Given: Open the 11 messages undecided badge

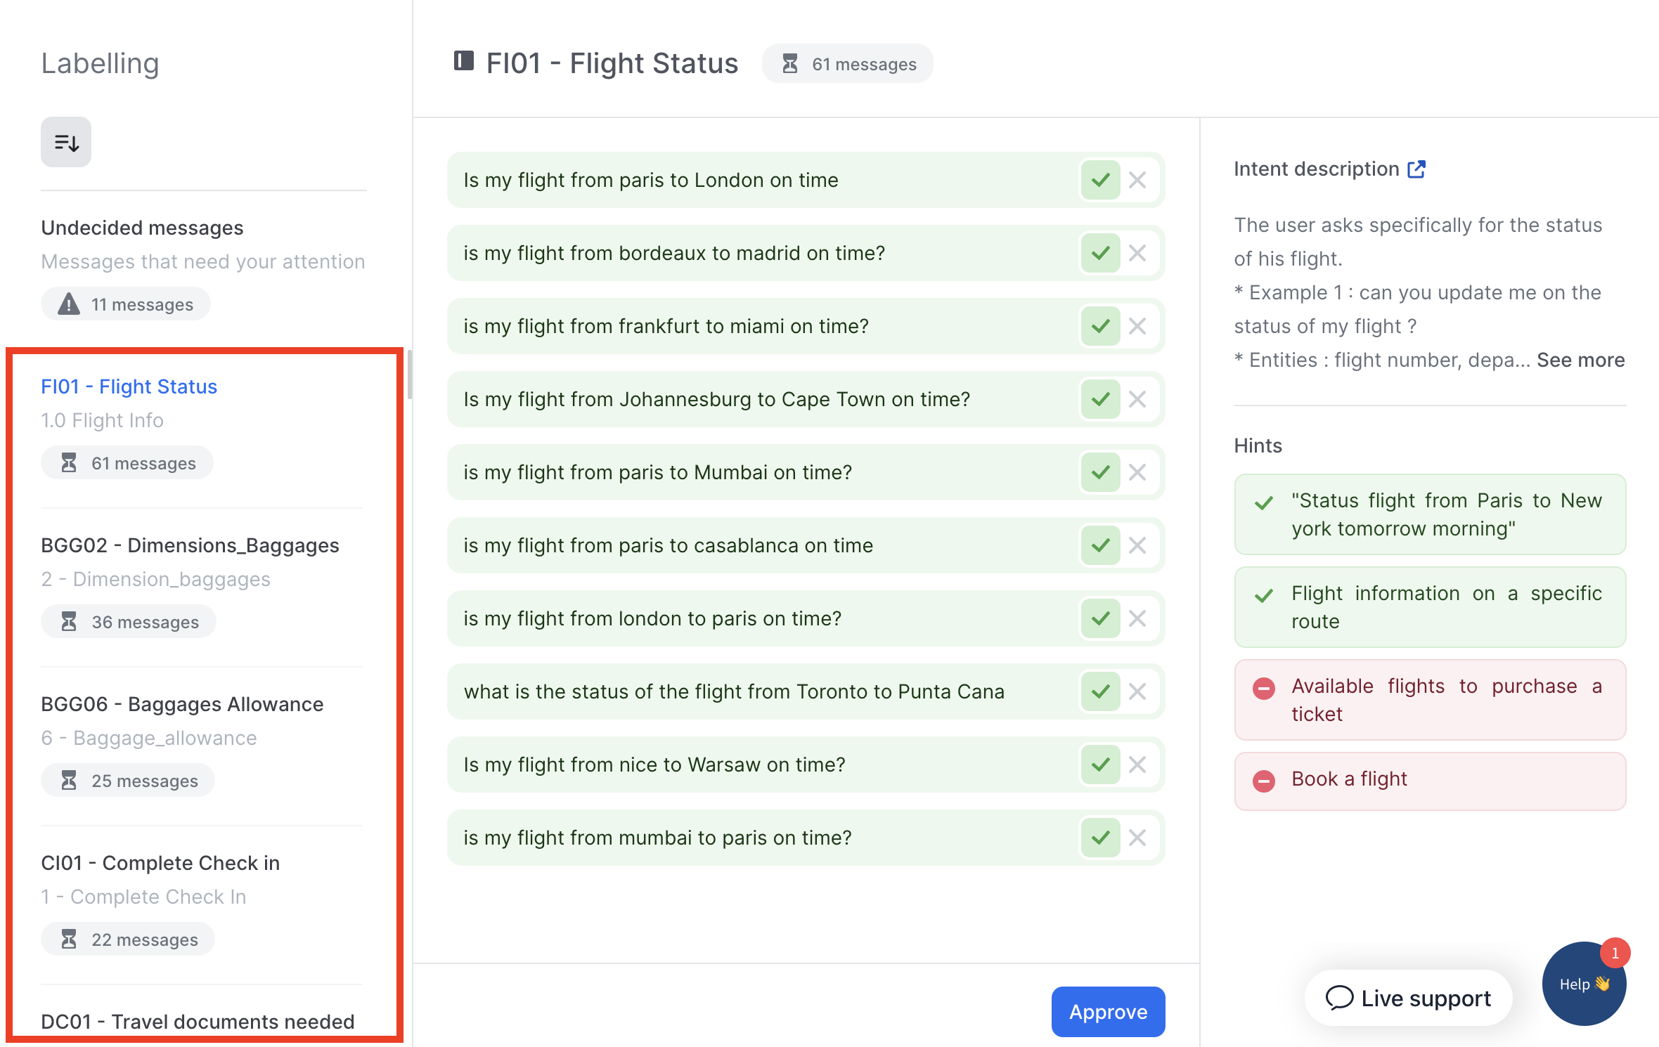Looking at the screenshot, I should pyautogui.click(x=127, y=305).
